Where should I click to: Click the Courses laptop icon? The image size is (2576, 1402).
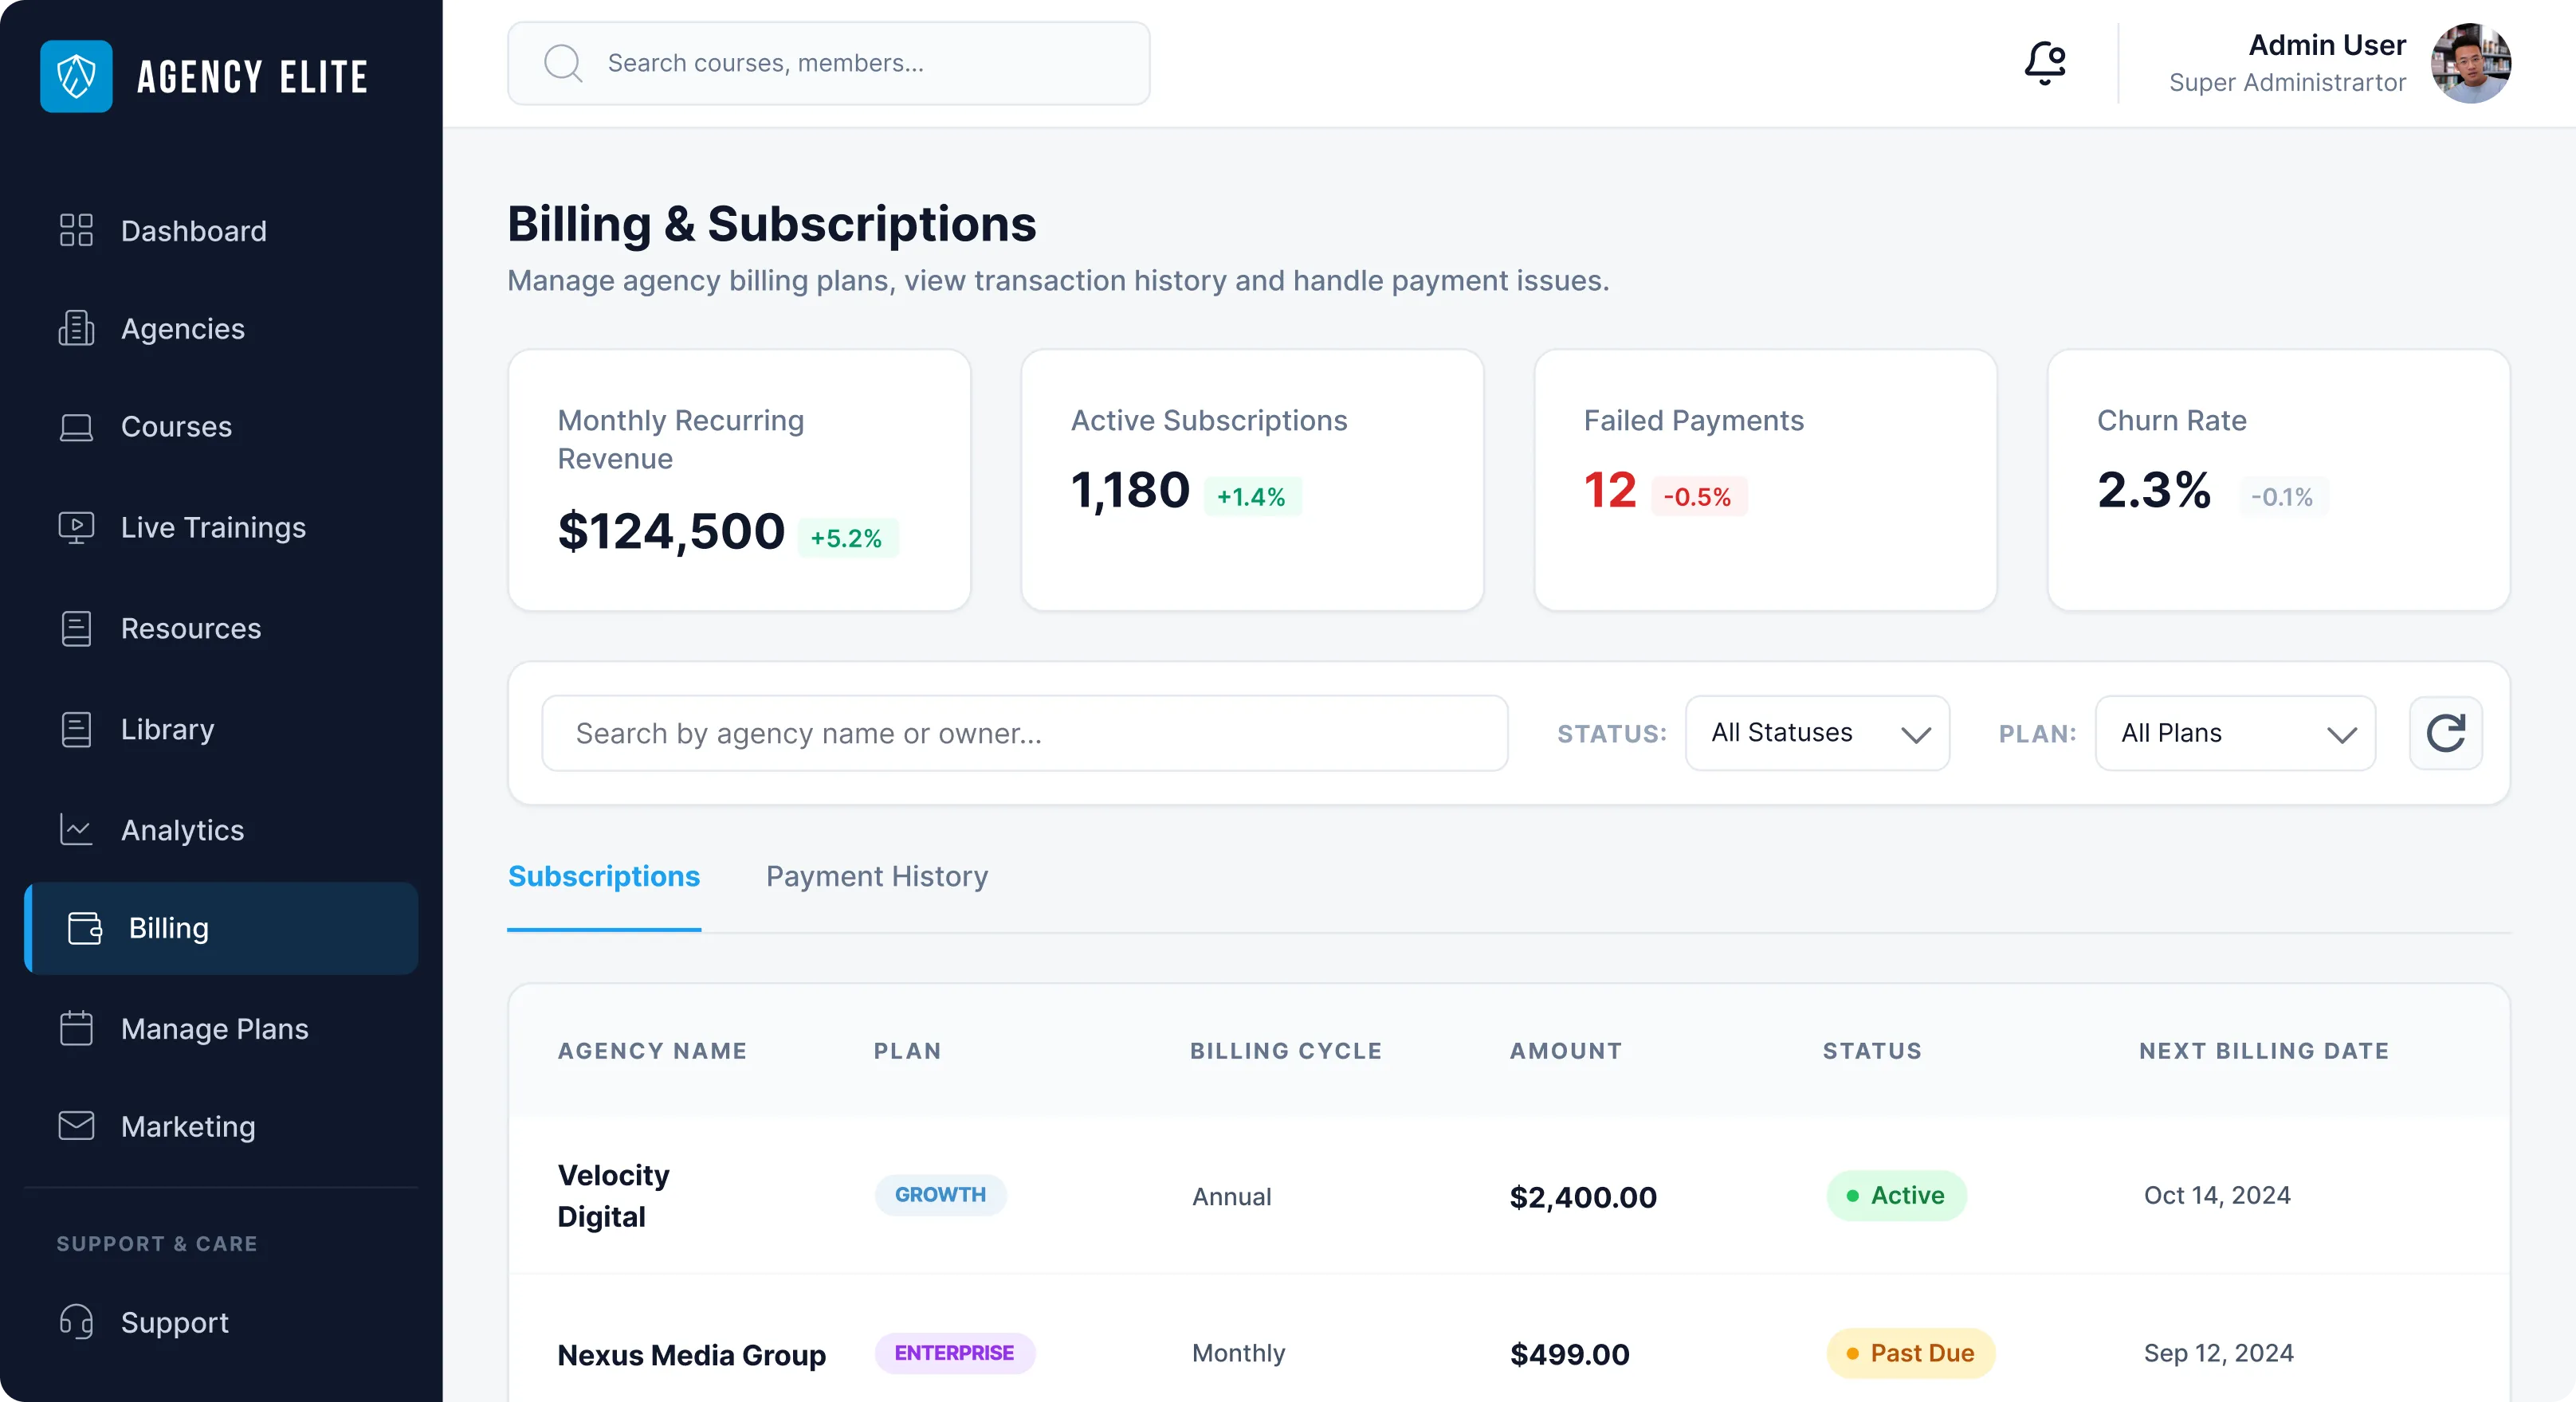[76, 427]
